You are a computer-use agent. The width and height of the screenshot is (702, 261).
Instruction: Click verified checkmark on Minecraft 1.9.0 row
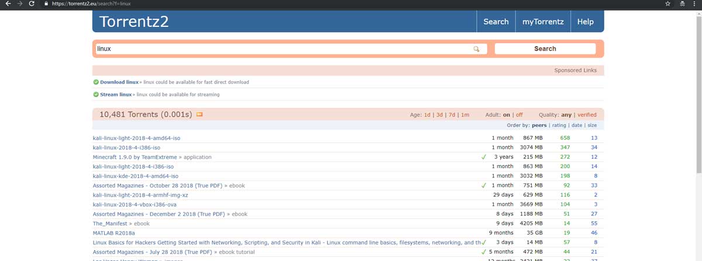(484, 157)
